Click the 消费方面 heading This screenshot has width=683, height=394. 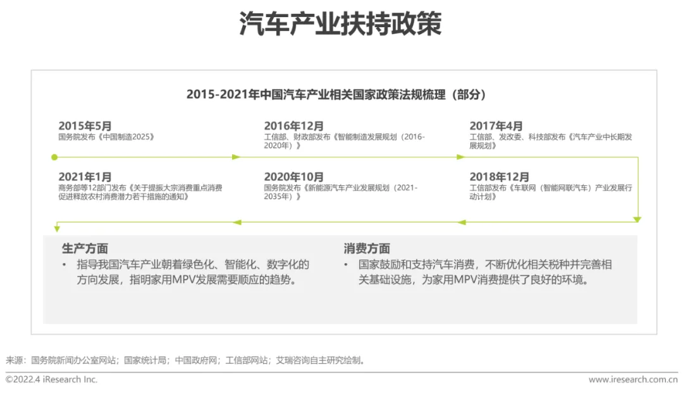point(367,249)
